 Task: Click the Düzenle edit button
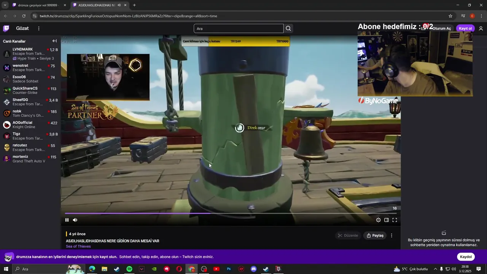[347, 236]
